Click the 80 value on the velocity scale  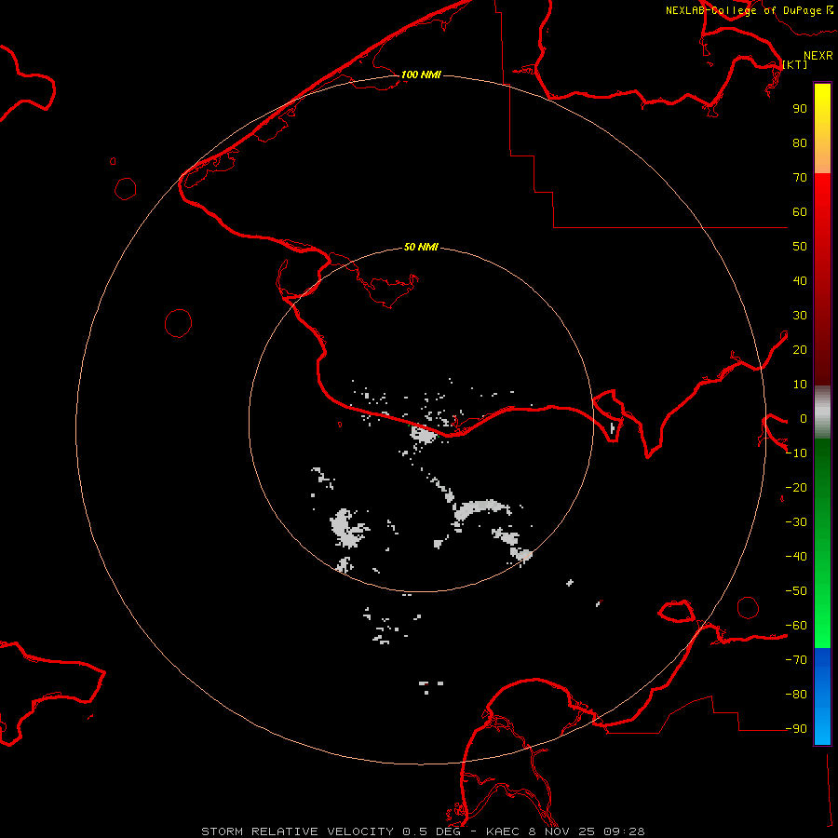pos(800,143)
